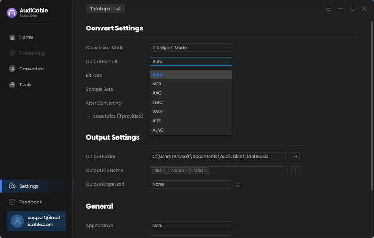Choose Auto in output format list
The width and height of the screenshot is (374, 238).
191,75
